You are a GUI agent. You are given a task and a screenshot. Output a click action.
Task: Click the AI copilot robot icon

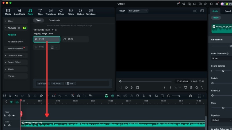pos(106,96)
